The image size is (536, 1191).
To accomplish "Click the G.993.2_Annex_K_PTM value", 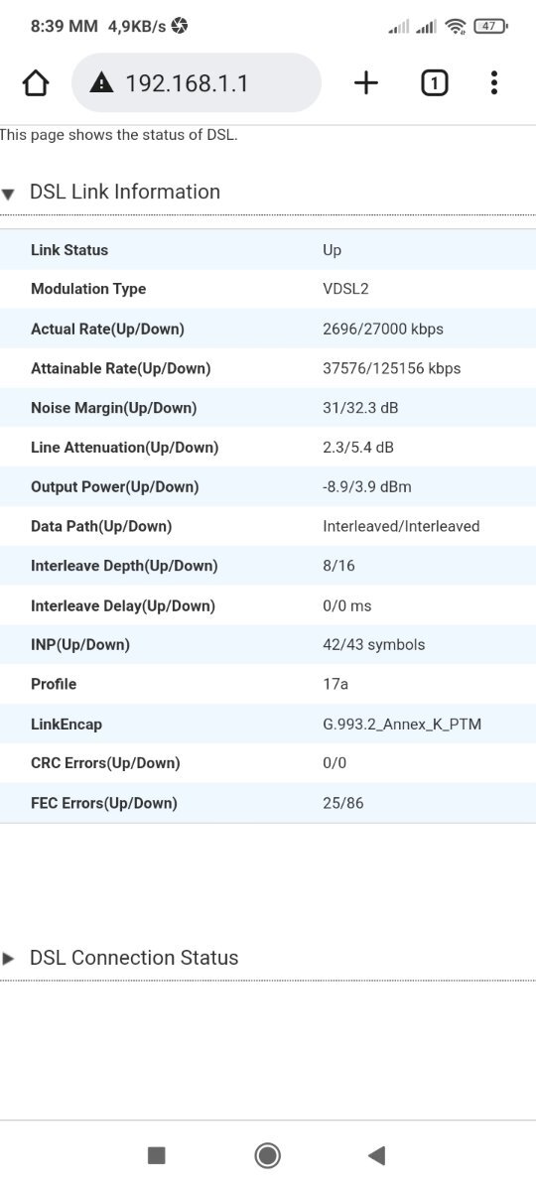I will click(x=402, y=725).
